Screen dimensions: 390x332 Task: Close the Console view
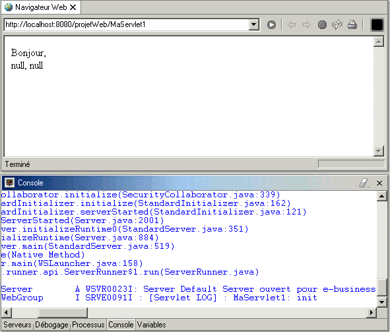point(379,183)
